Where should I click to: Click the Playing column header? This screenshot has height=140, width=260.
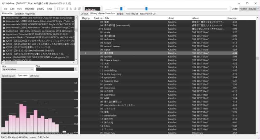click(x=86, y=18)
